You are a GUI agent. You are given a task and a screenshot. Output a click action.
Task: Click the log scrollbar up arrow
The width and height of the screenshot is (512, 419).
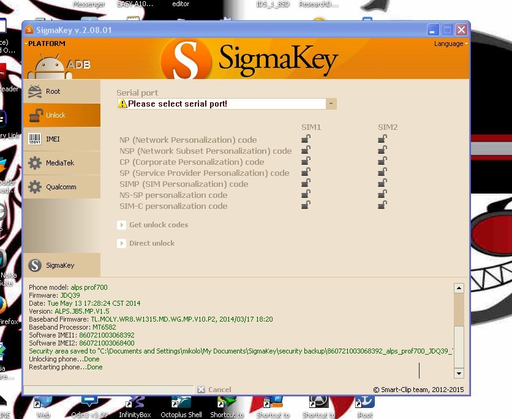coord(459,288)
